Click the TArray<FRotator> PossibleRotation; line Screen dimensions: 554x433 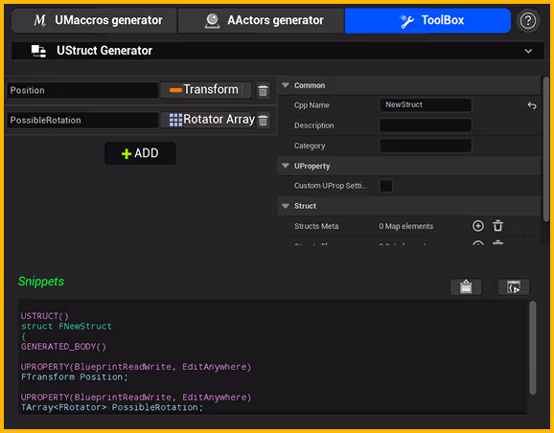click(x=112, y=407)
